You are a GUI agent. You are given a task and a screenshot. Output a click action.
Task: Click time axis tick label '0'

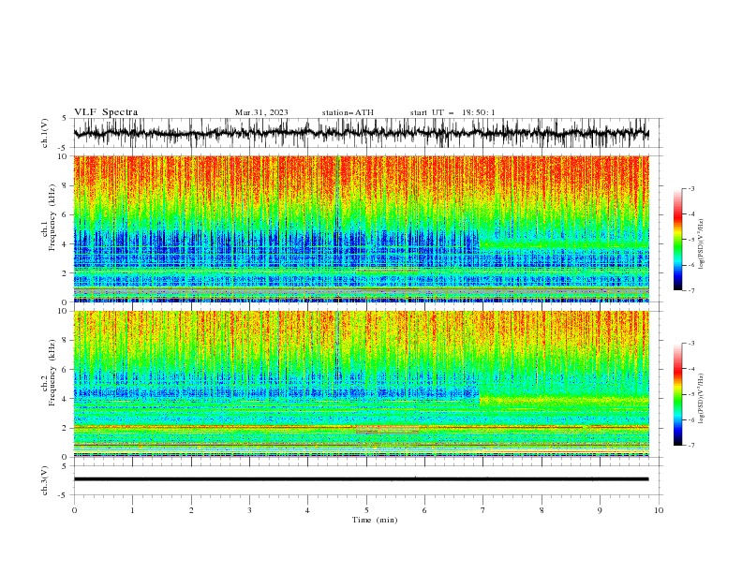(74, 510)
